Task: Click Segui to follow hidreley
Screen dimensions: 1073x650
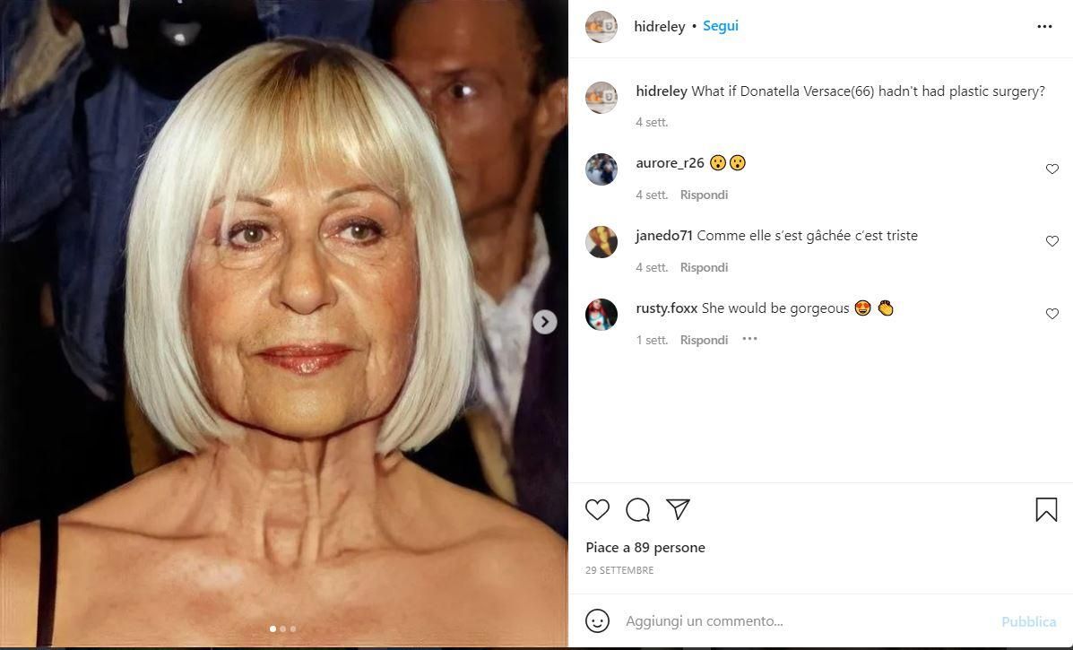Action: (720, 26)
